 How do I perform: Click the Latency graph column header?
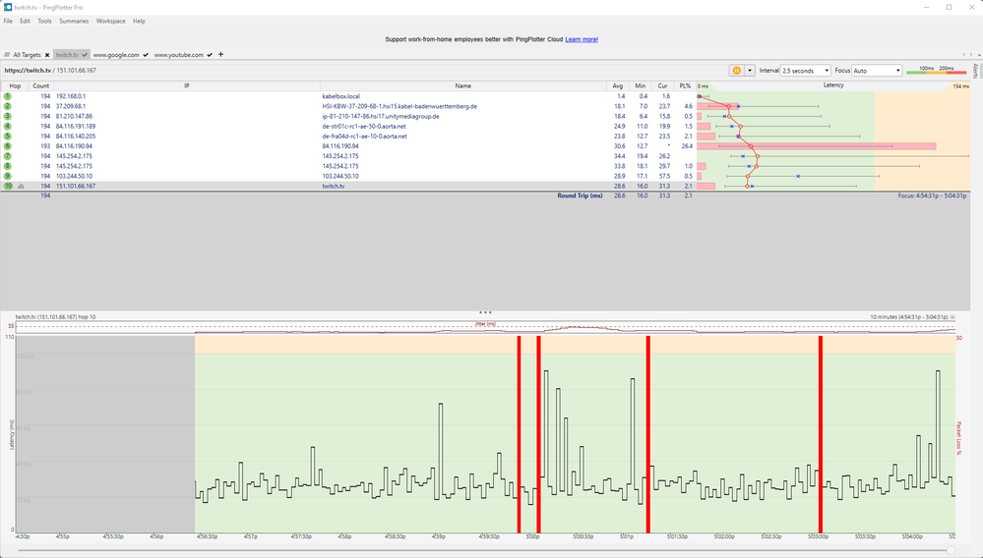pos(833,85)
